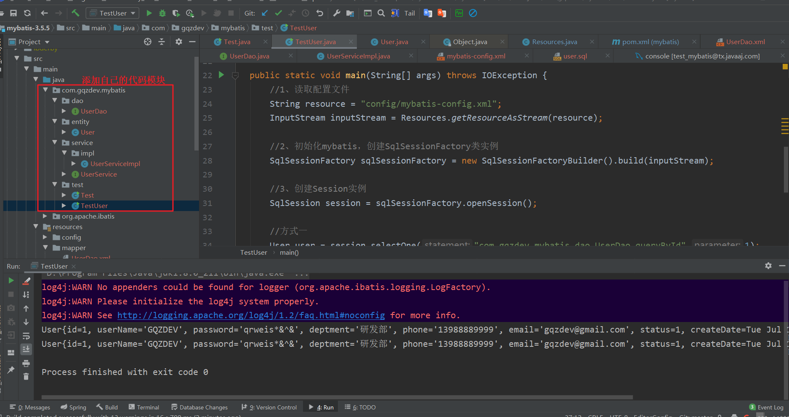Open the Event Log
This screenshot has height=417, width=789.
coord(766,407)
